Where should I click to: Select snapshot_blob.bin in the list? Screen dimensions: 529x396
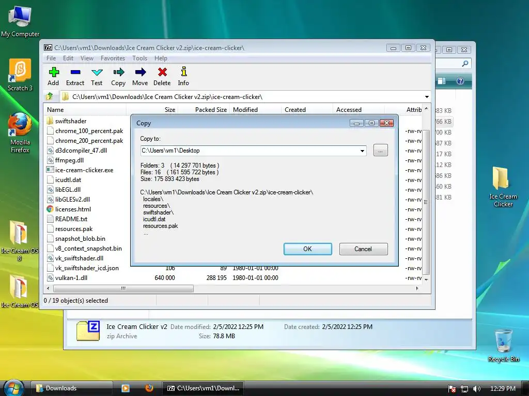coord(76,239)
